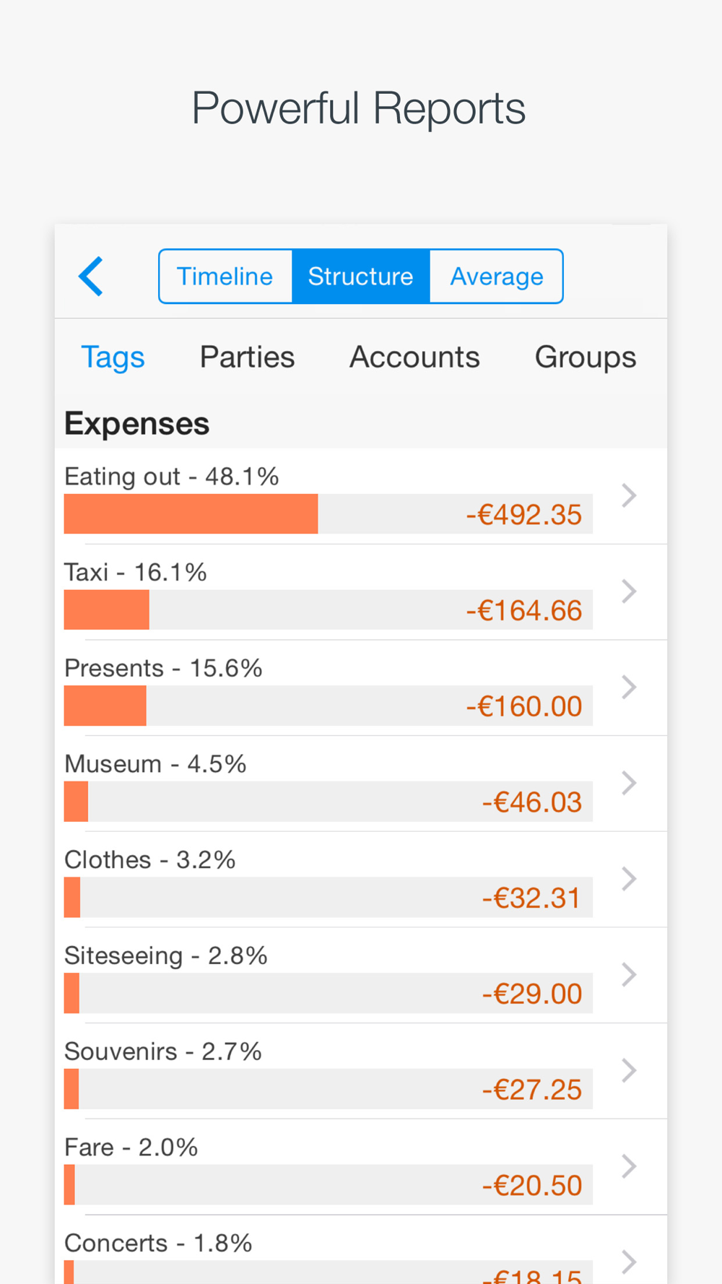
Task: Switch to the Timeline report view
Action: pos(225,277)
